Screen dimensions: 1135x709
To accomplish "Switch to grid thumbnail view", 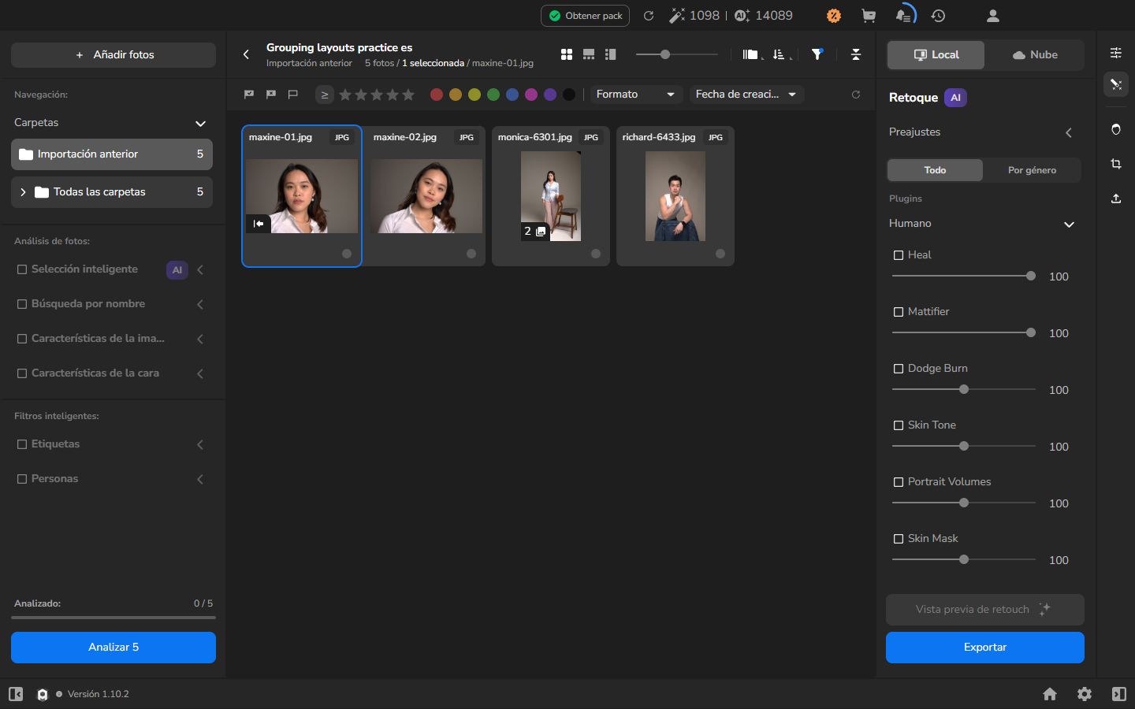I will click(567, 54).
